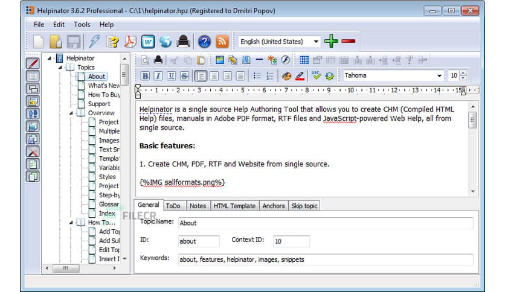Click the topic tree horizontal scrollbar thumb
This screenshot has width=505, height=292.
(x=66, y=268)
